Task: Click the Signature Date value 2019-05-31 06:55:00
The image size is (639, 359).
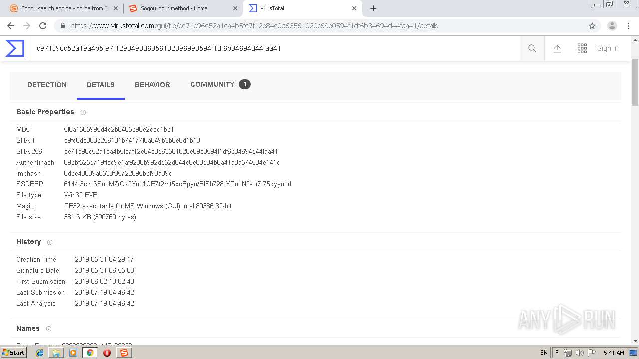Action: [x=104, y=270]
